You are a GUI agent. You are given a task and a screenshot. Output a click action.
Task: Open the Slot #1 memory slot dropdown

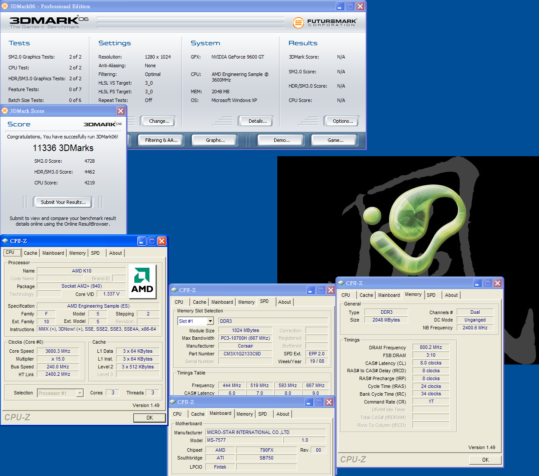click(210, 322)
